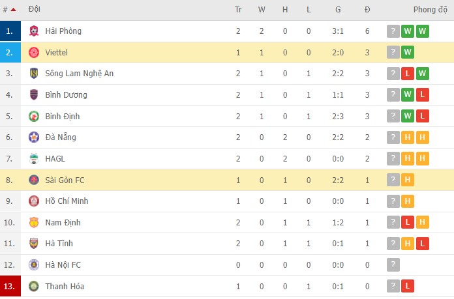Click the Hồ Chí Minh club badge
The image size is (454, 299).
[x=34, y=201]
